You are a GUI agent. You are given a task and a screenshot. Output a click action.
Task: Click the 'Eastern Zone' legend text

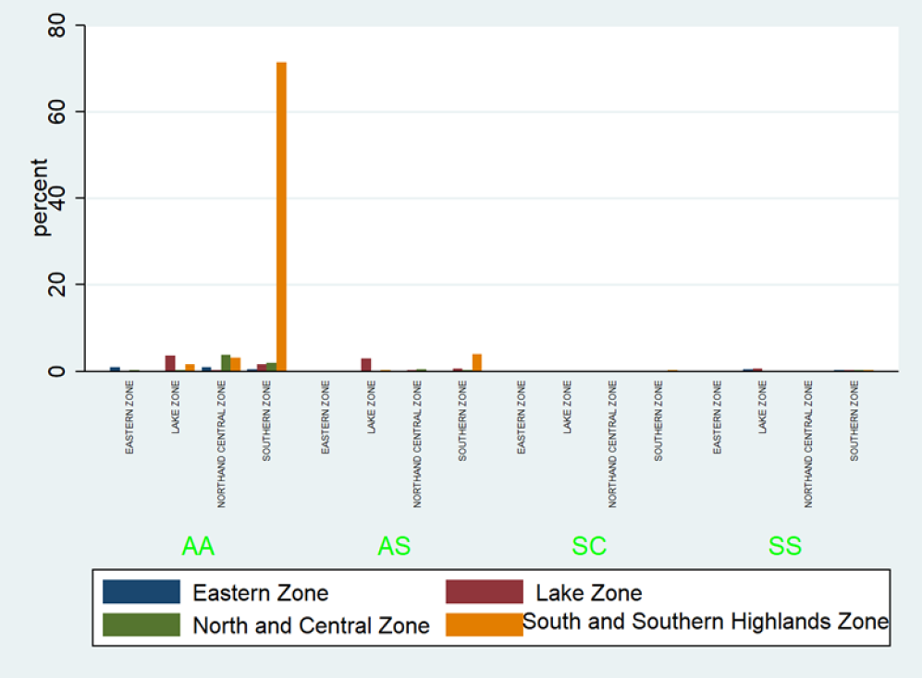coord(260,593)
